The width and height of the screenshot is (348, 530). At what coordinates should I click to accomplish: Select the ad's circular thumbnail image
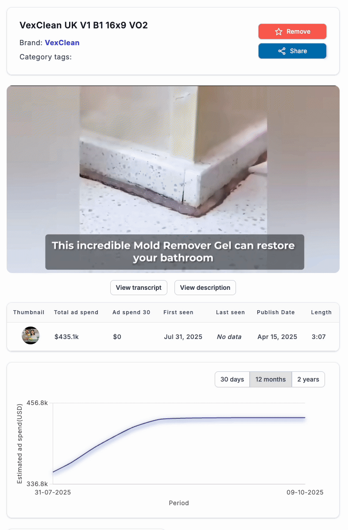[x=31, y=335]
